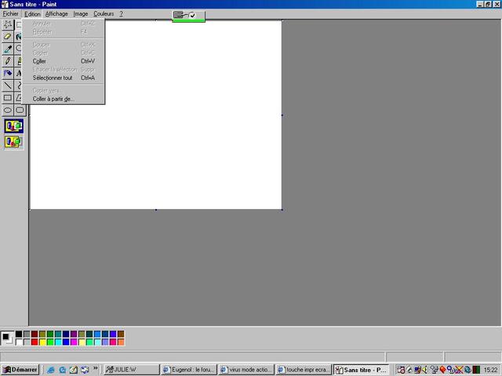Select the Rounded rectangle tool
This screenshot has height=376, width=502.
[x=20, y=110]
